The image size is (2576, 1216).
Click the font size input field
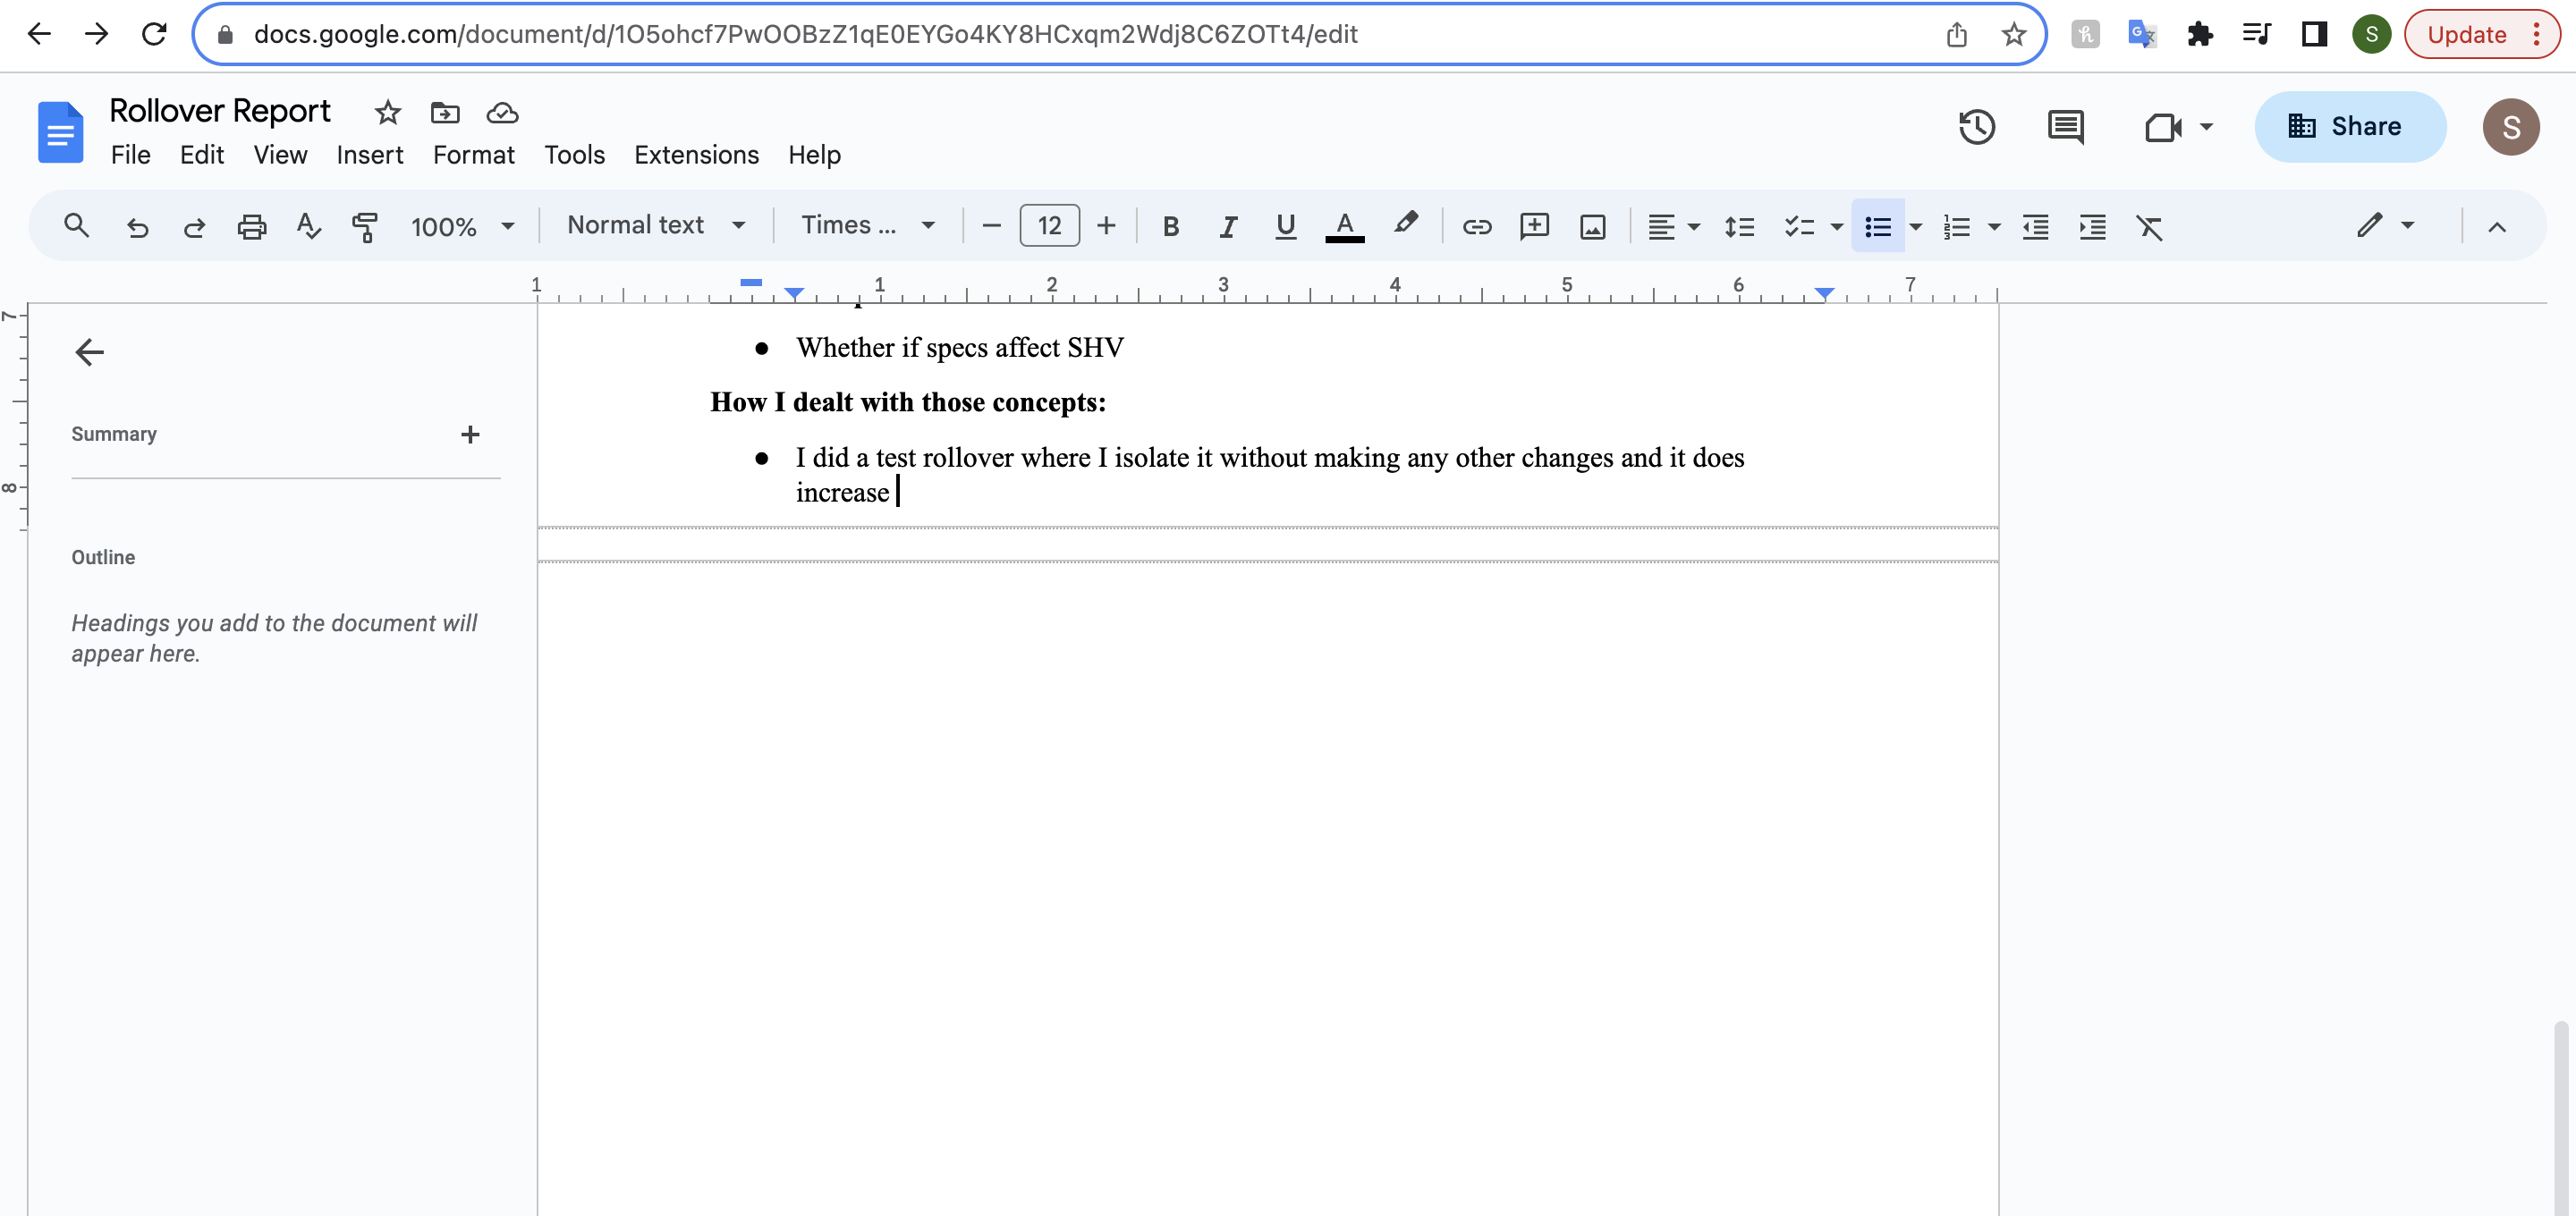tap(1048, 226)
